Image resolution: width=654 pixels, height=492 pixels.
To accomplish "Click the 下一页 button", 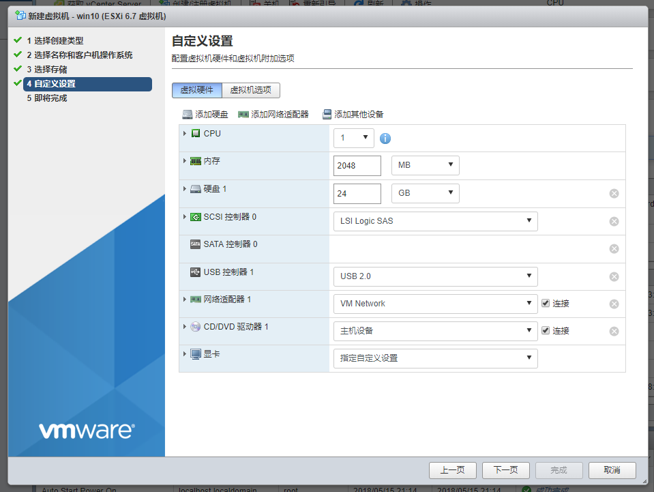I will (506, 470).
